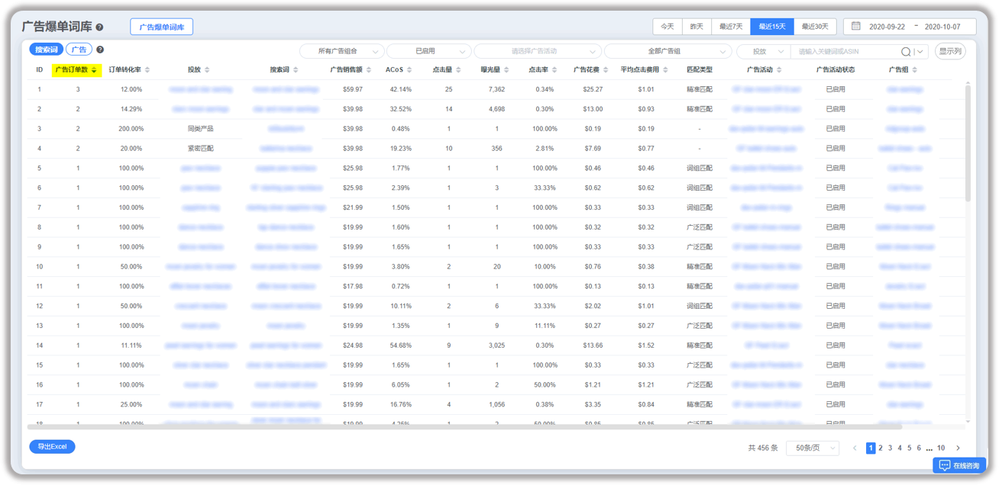999x485 pixels.
Task: Go to page 3 in pagination
Action: click(x=890, y=448)
